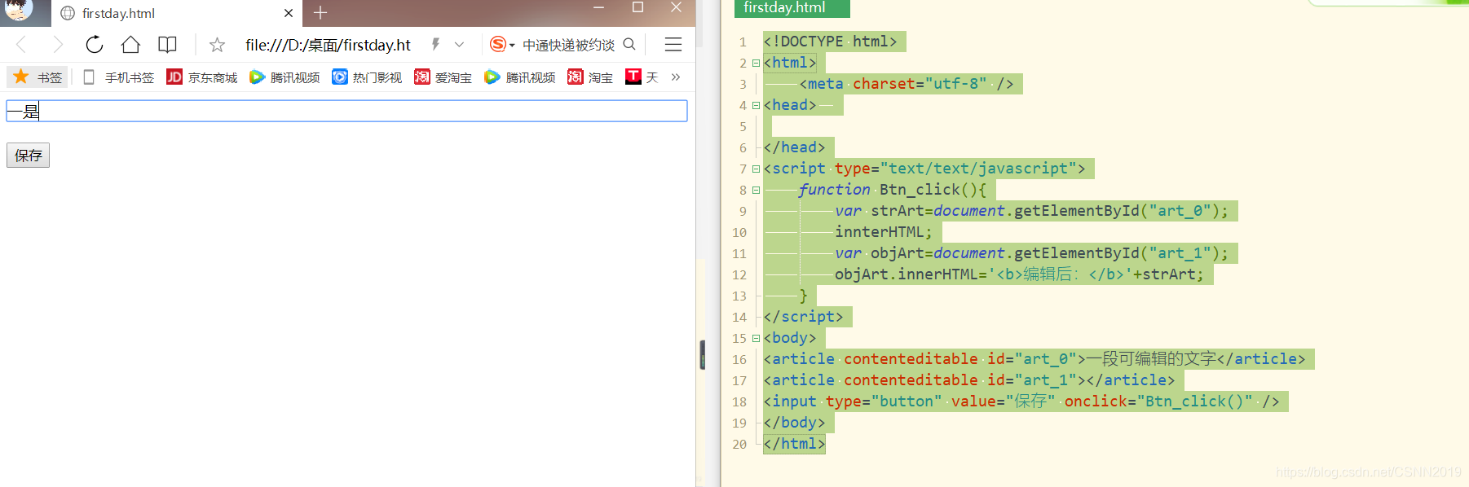Viewport: 1469px width, 487px height.
Task: Click the user avatar icon
Action: click(18, 11)
